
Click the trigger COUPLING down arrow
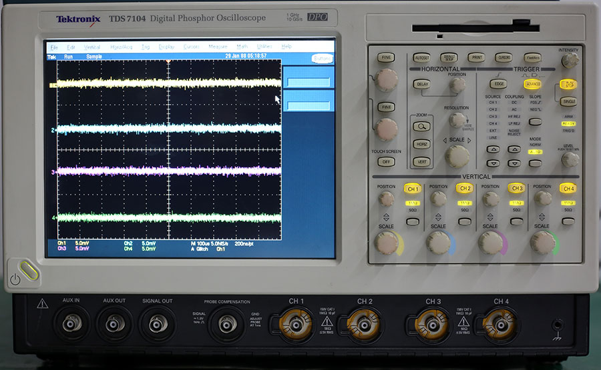[x=514, y=163]
